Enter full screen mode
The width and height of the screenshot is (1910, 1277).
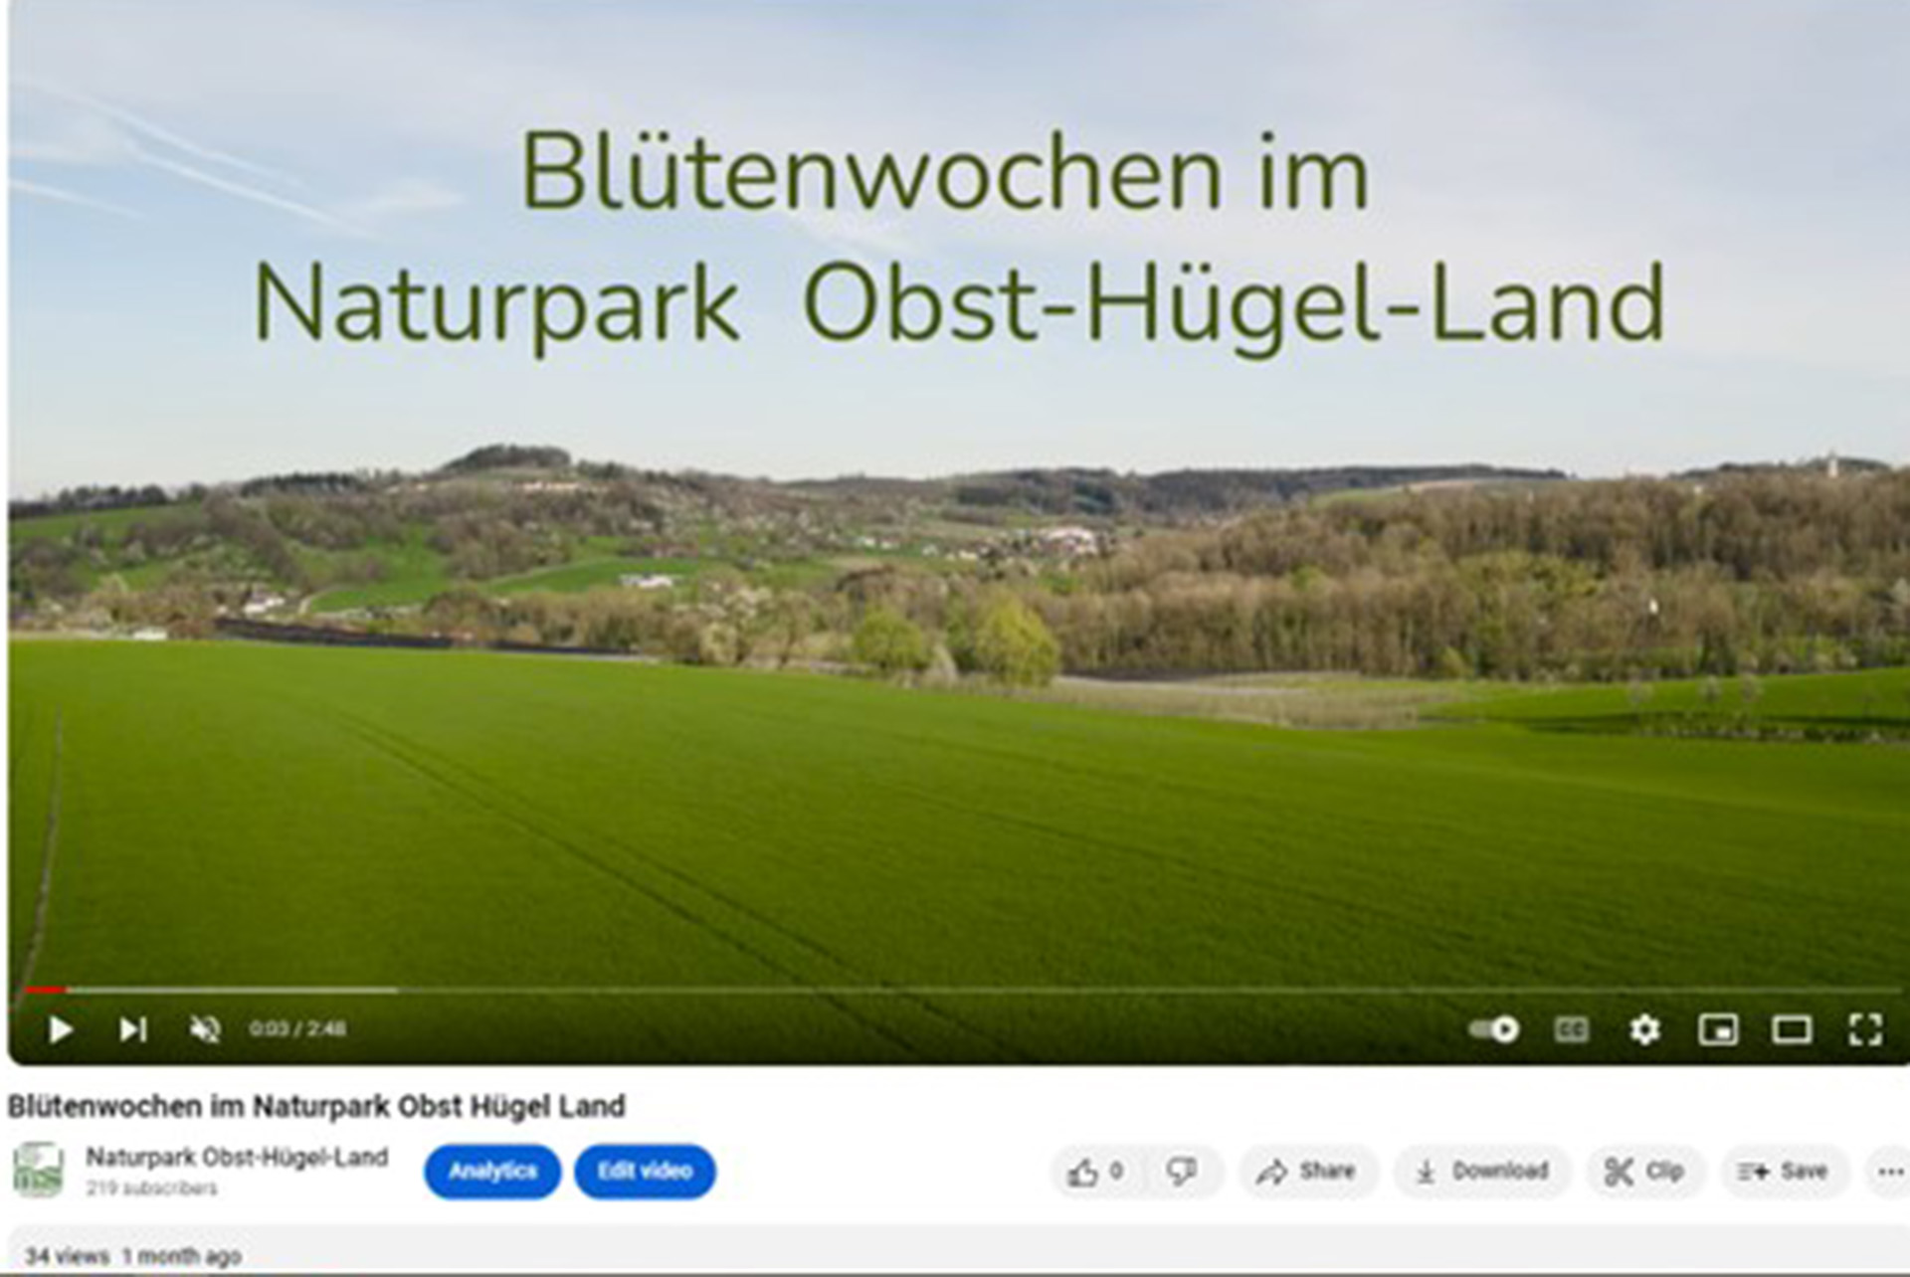[x=1865, y=1029]
